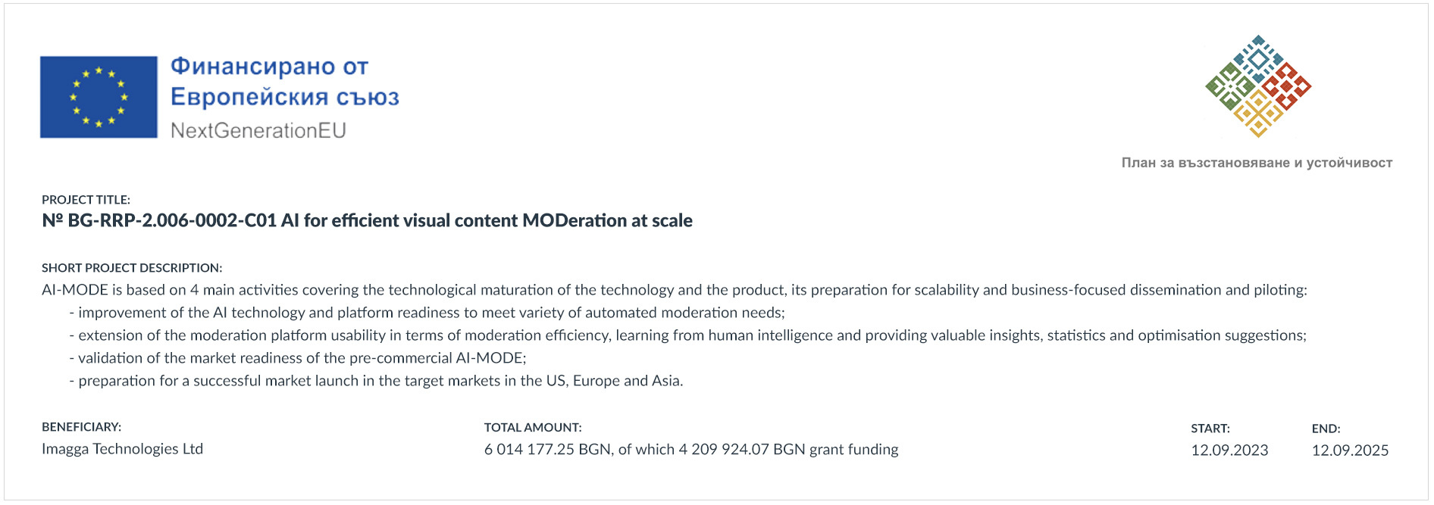The image size is (1434, 505).
Task: Click the 'AI-MODE is based on 4 main activities' sentence
Action: tap(674, 290)
